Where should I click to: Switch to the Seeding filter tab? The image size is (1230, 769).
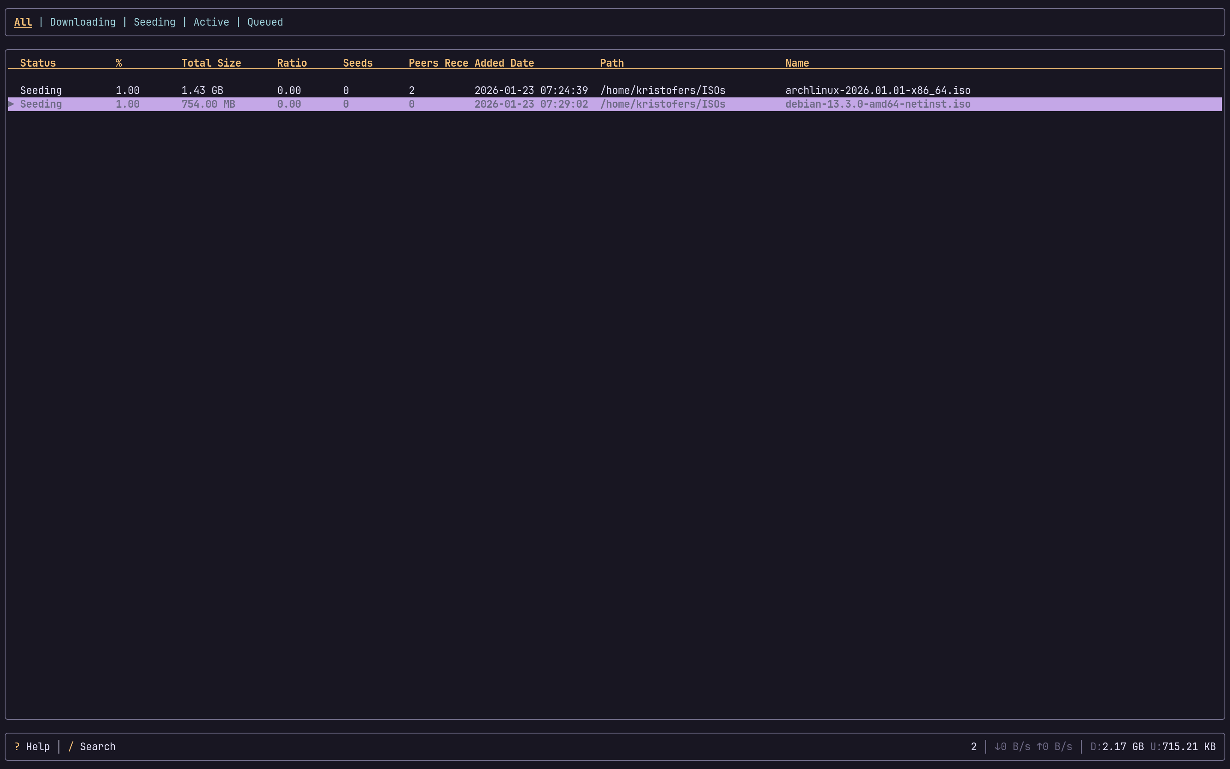155,22
